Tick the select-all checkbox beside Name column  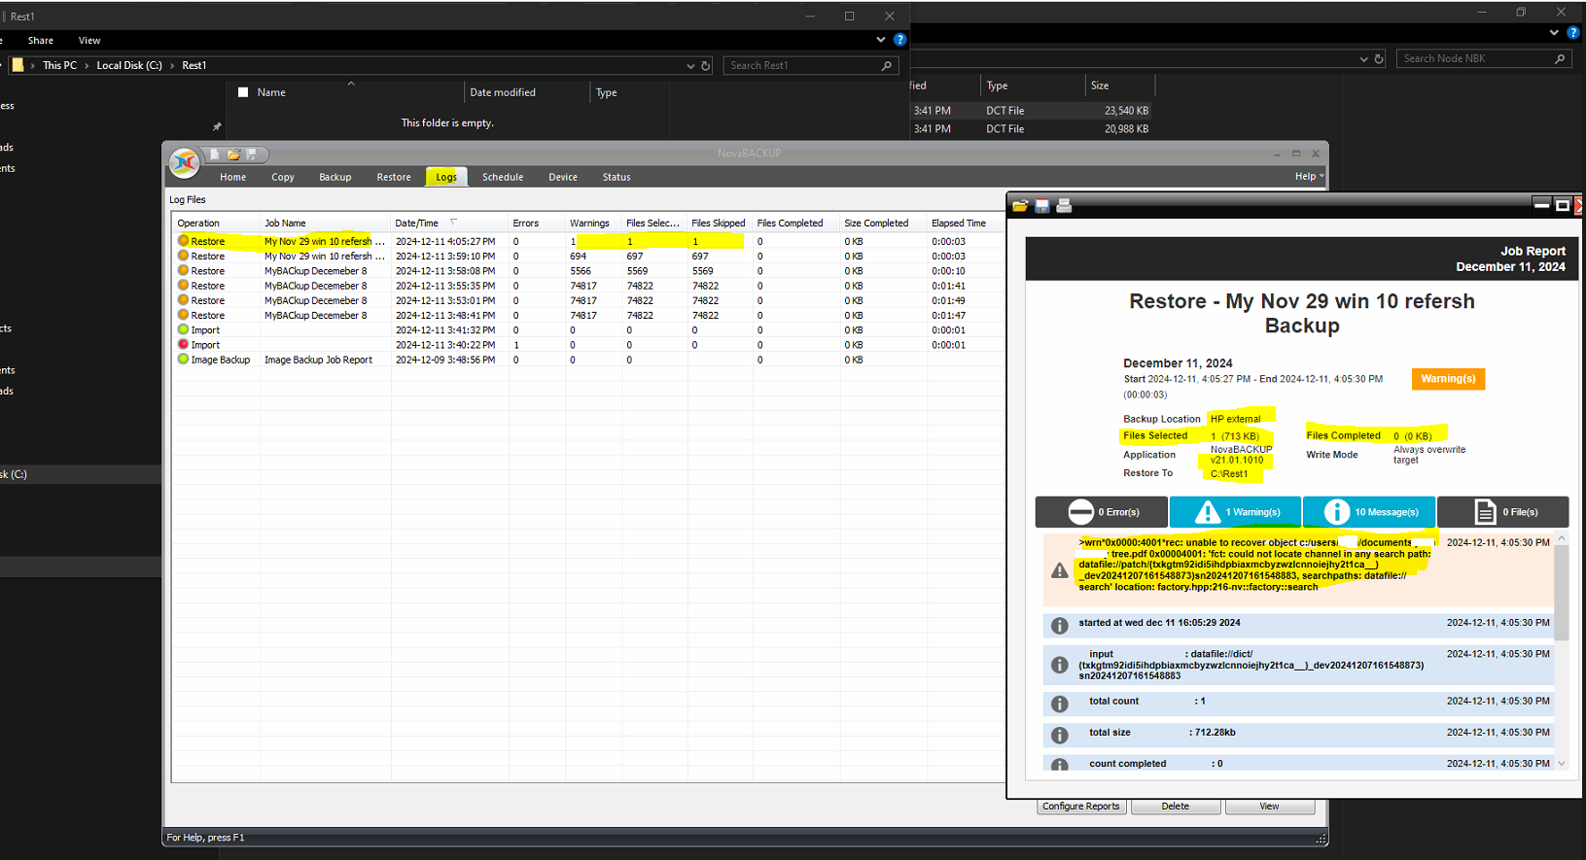(x=243, y=92)
